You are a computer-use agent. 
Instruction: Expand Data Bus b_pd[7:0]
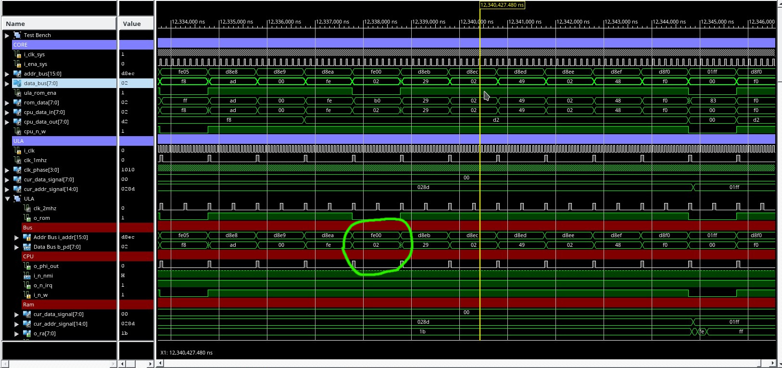(x=16, y=247)
